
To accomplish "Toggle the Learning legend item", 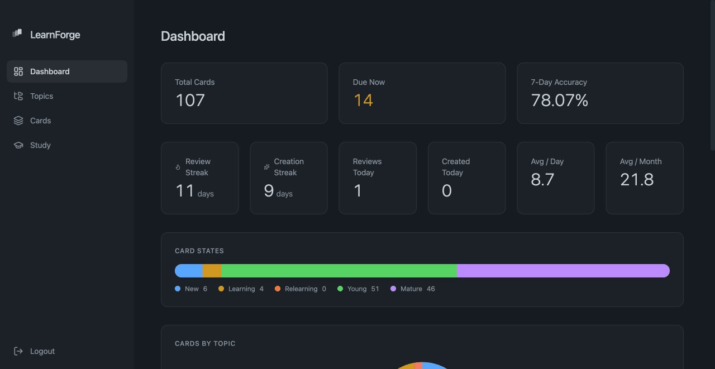I will (x=240, y=289).
